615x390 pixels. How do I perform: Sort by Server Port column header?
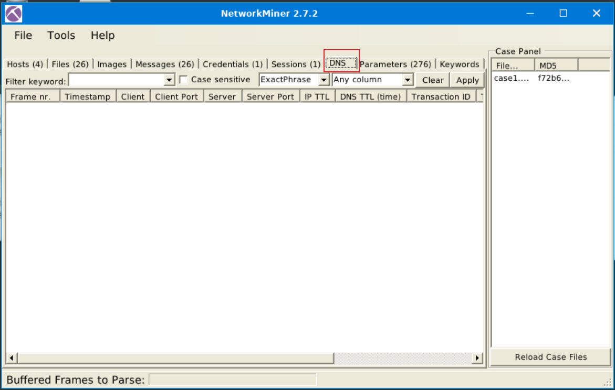(x=270, y=96)
